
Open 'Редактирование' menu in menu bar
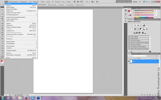pos(13,2)
